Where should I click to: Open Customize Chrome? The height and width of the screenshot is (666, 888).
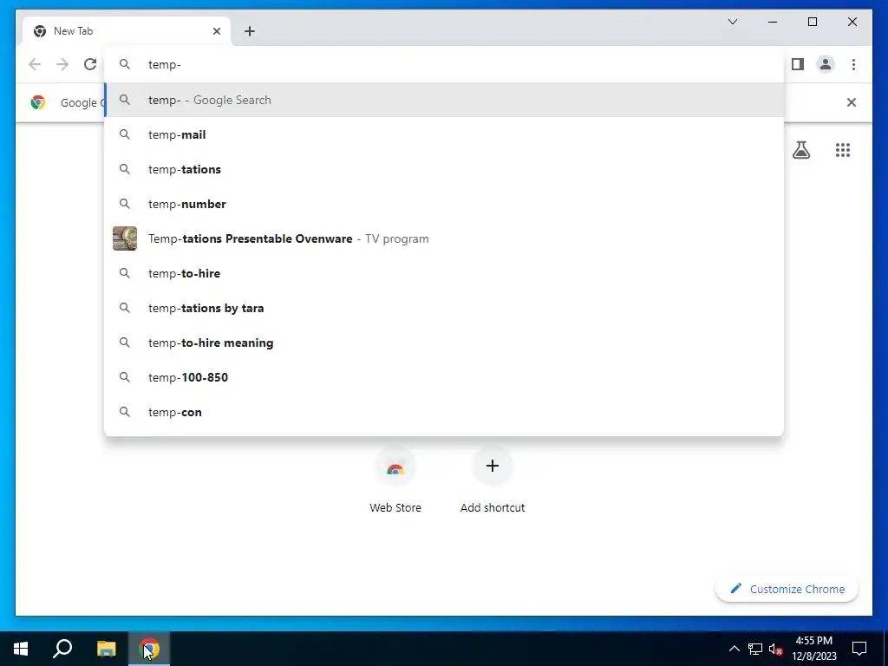point(787,589)
